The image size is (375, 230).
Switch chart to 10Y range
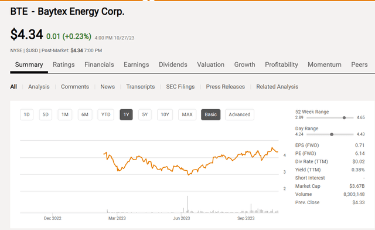165,114
